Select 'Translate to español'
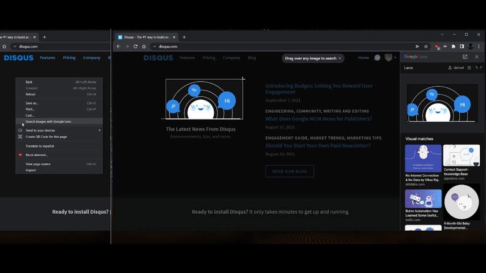Image resolution: width=486 pixels, height=273 pixels. pos(59,146)
